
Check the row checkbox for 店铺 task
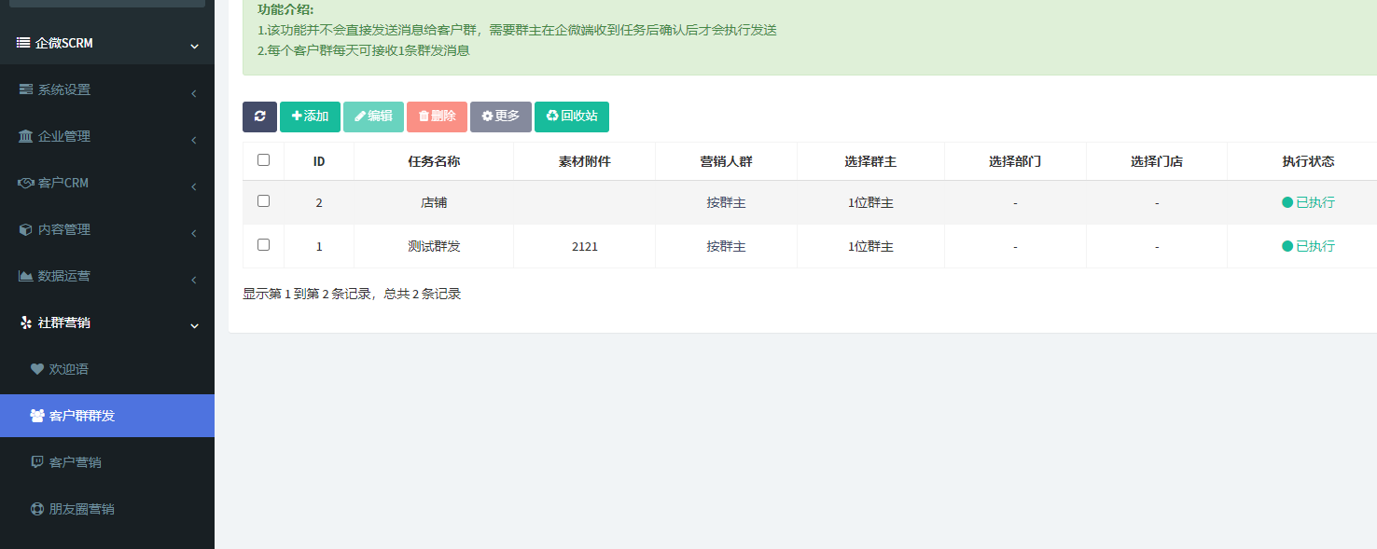click(x=263, y=201)
